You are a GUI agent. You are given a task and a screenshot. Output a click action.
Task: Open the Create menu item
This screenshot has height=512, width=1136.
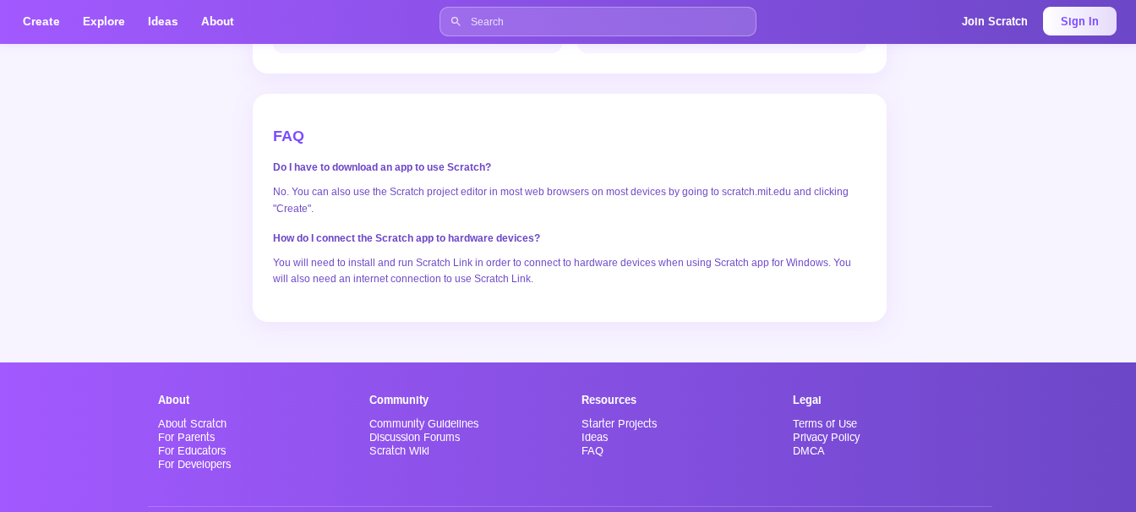pos(41,22)
